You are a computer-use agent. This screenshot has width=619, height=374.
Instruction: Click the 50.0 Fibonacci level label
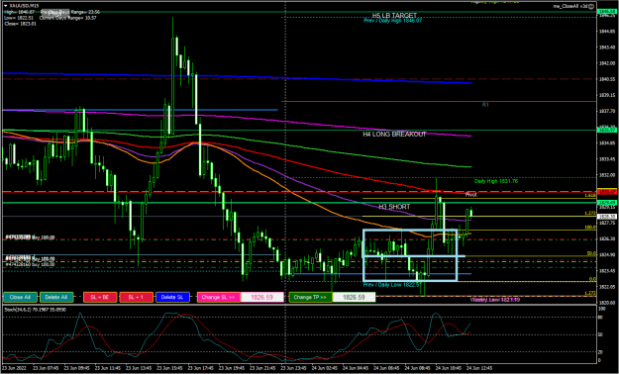[x=591, y=253]
